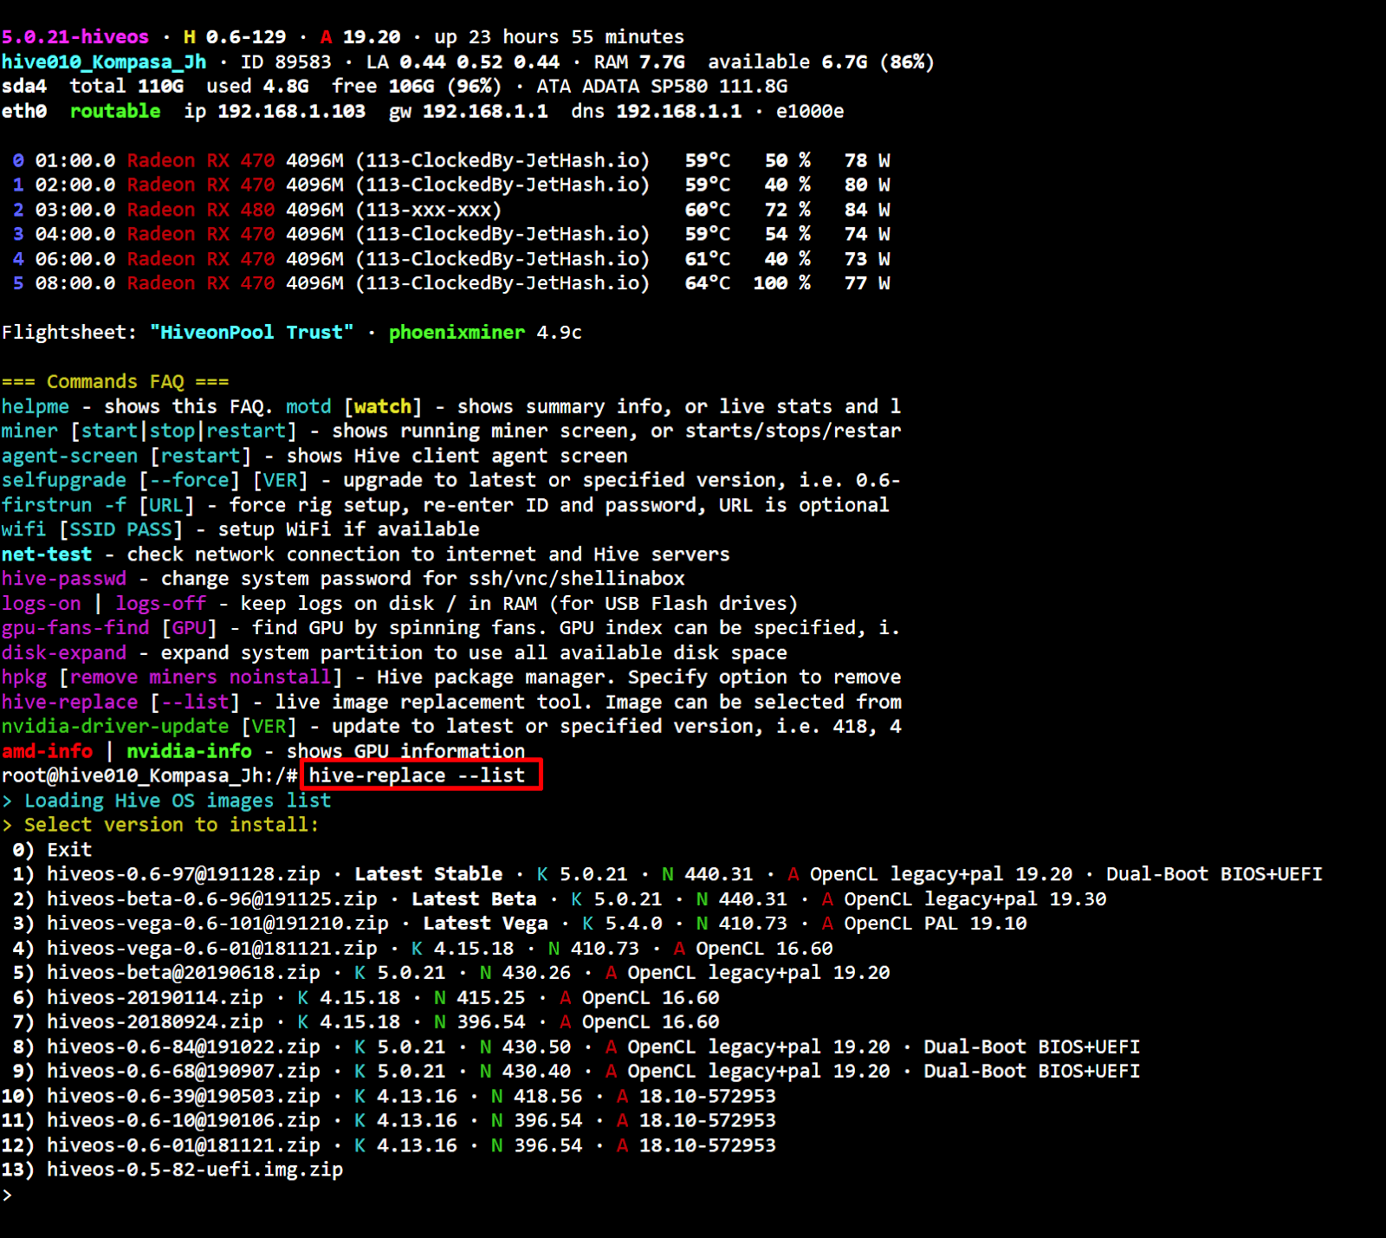This screenshot has width=1386, height=1238.
Task: Click the nvidia-info command text
Action: pyautogui.click(x=189, y=751)
